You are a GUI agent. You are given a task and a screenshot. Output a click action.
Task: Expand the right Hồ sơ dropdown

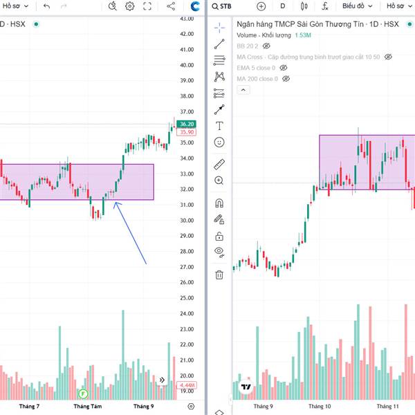coord(398,6)
